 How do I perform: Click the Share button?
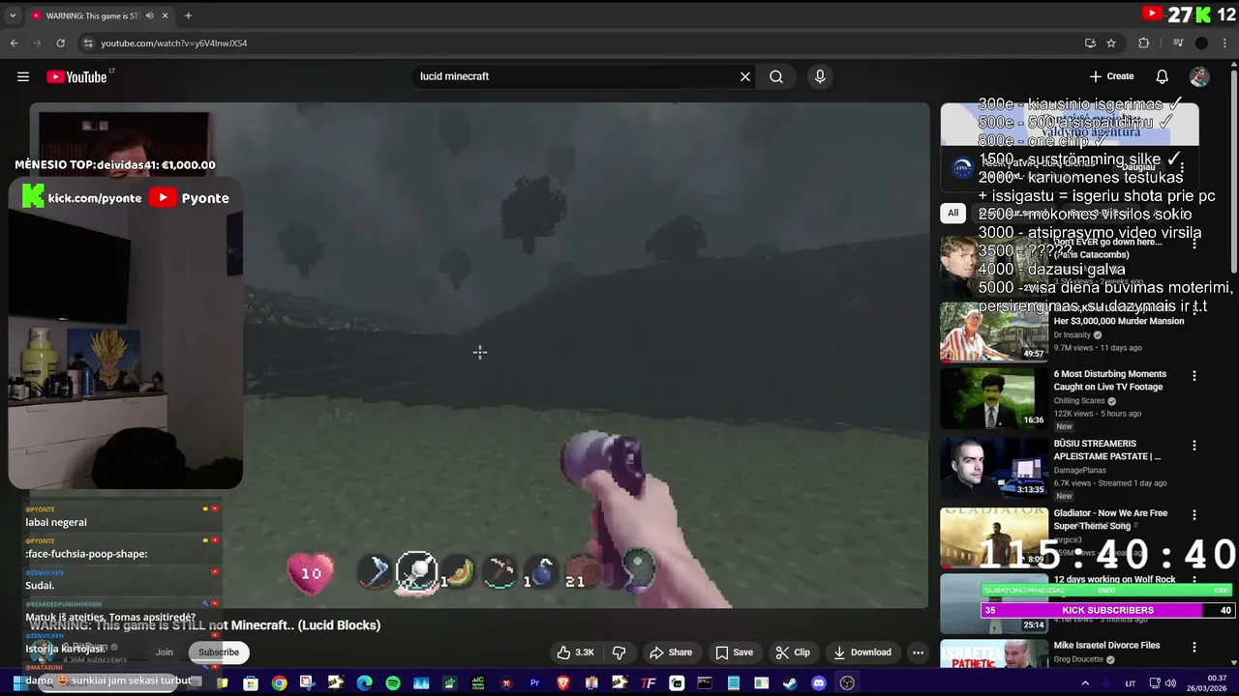[670, 652]
